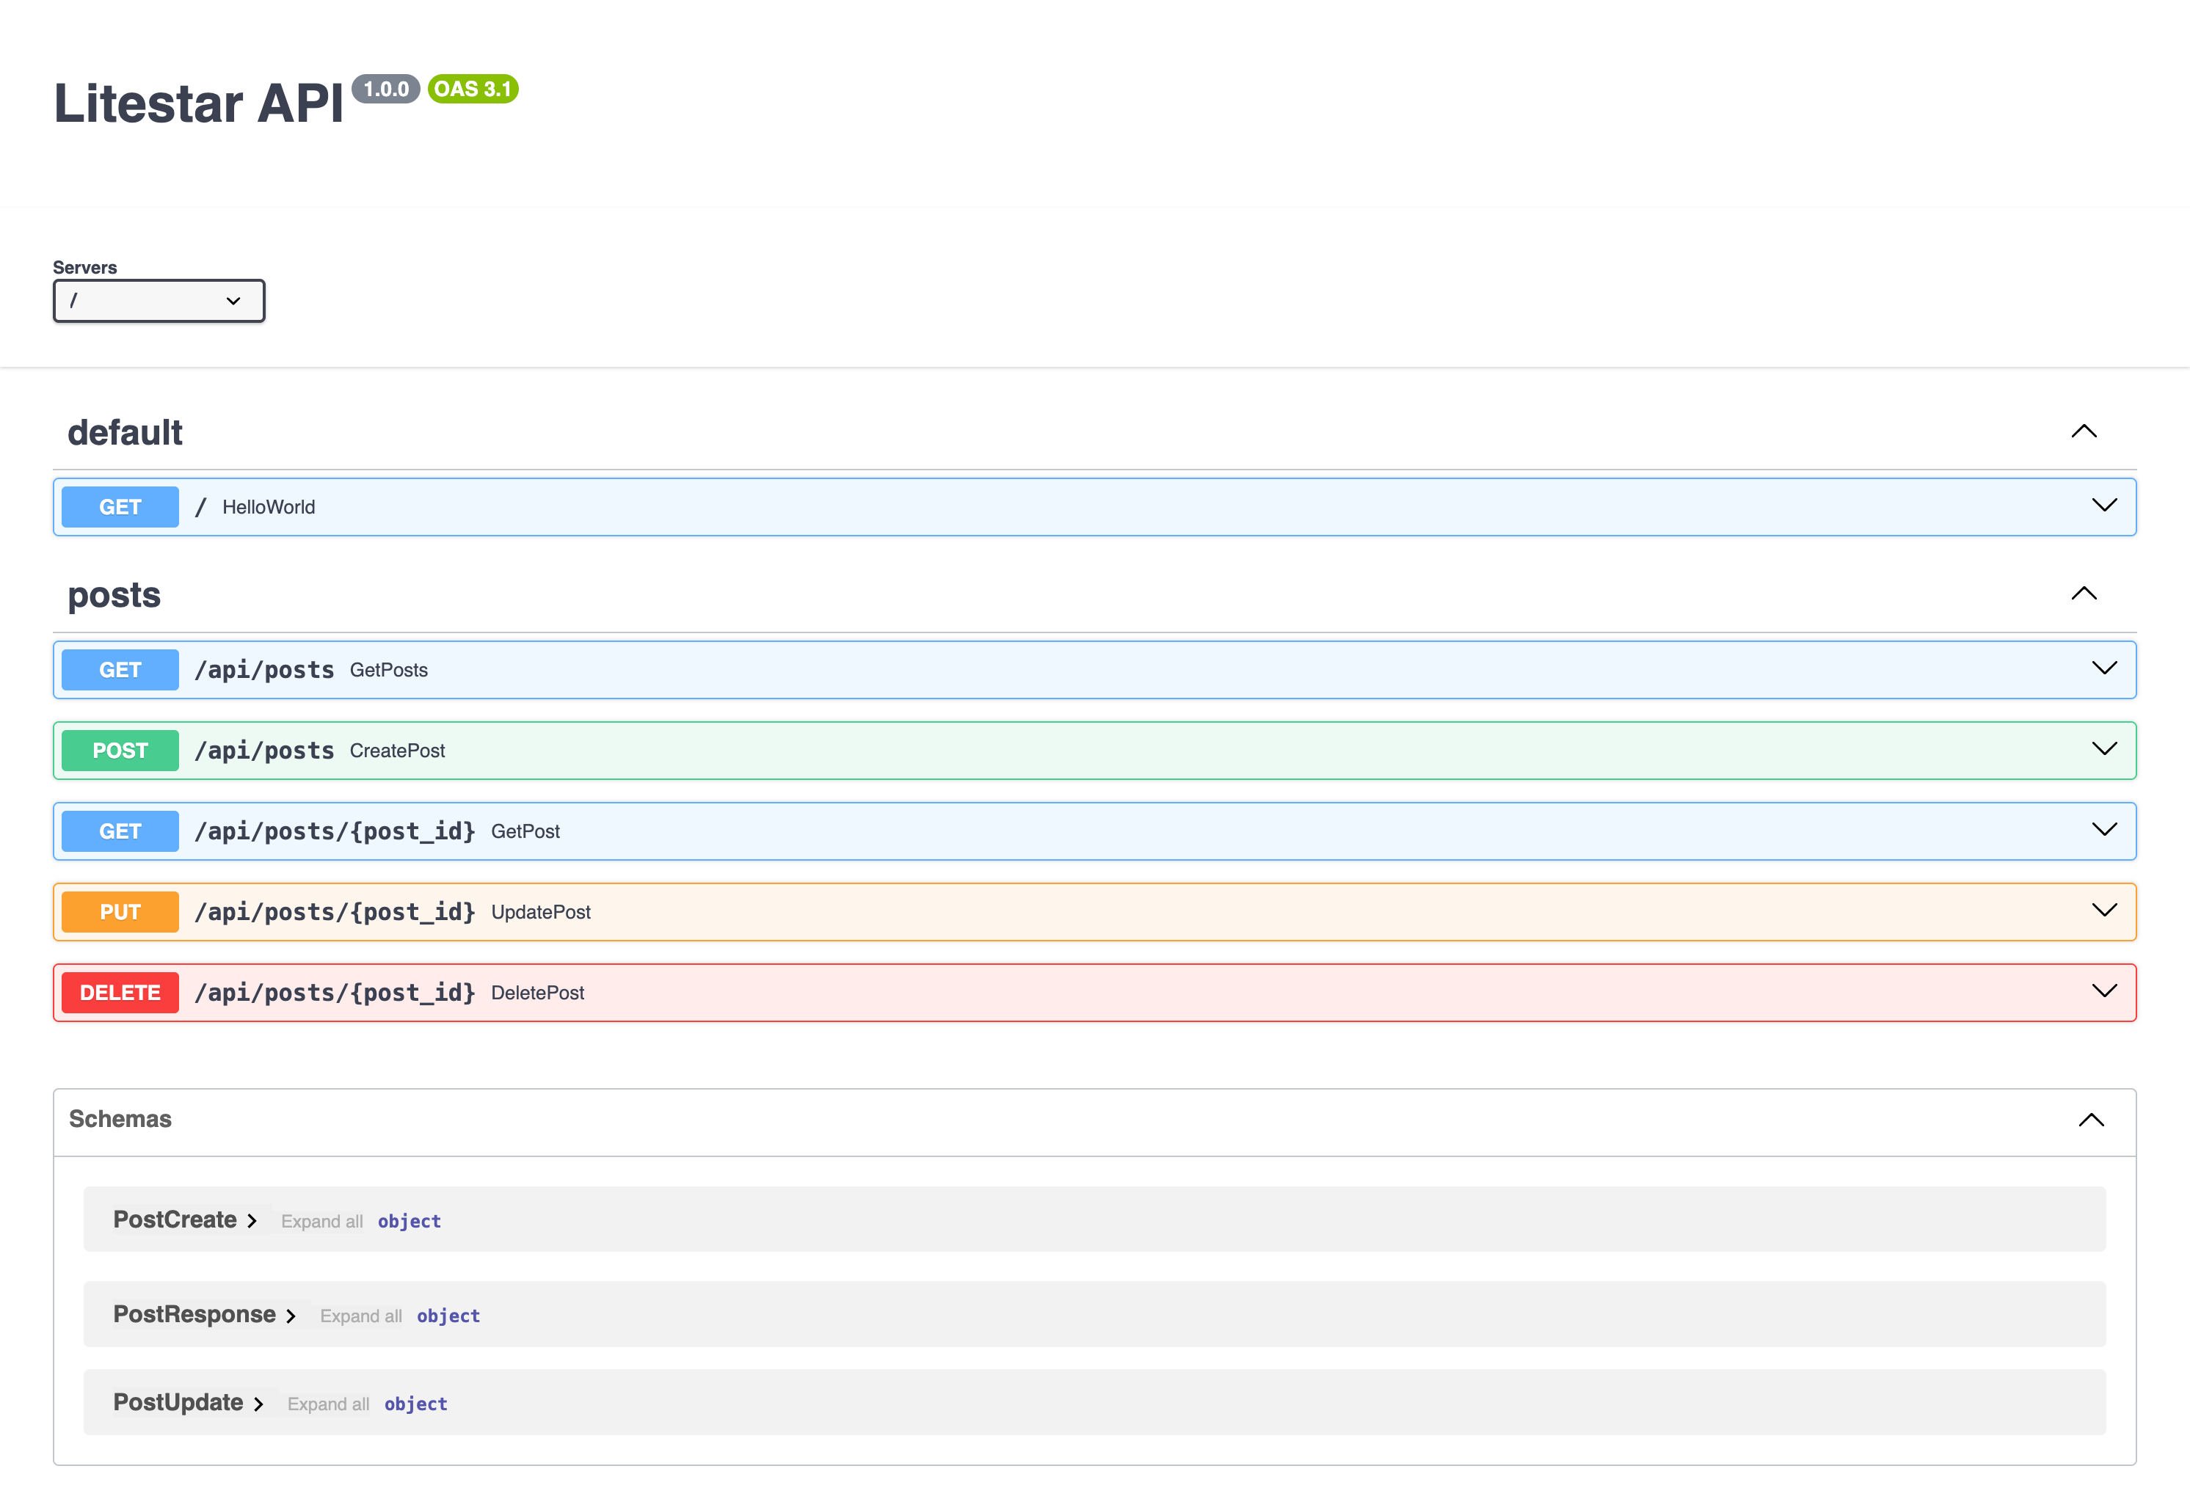Click the /api/posts/{post_id} path of UpdatePost

tap(335, 912)
